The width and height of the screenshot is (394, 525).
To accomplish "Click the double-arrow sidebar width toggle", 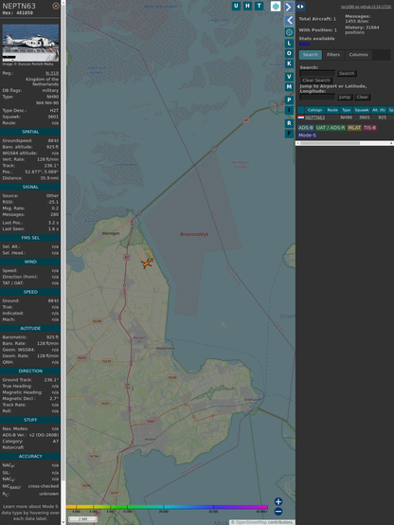I will coord(300,7).
